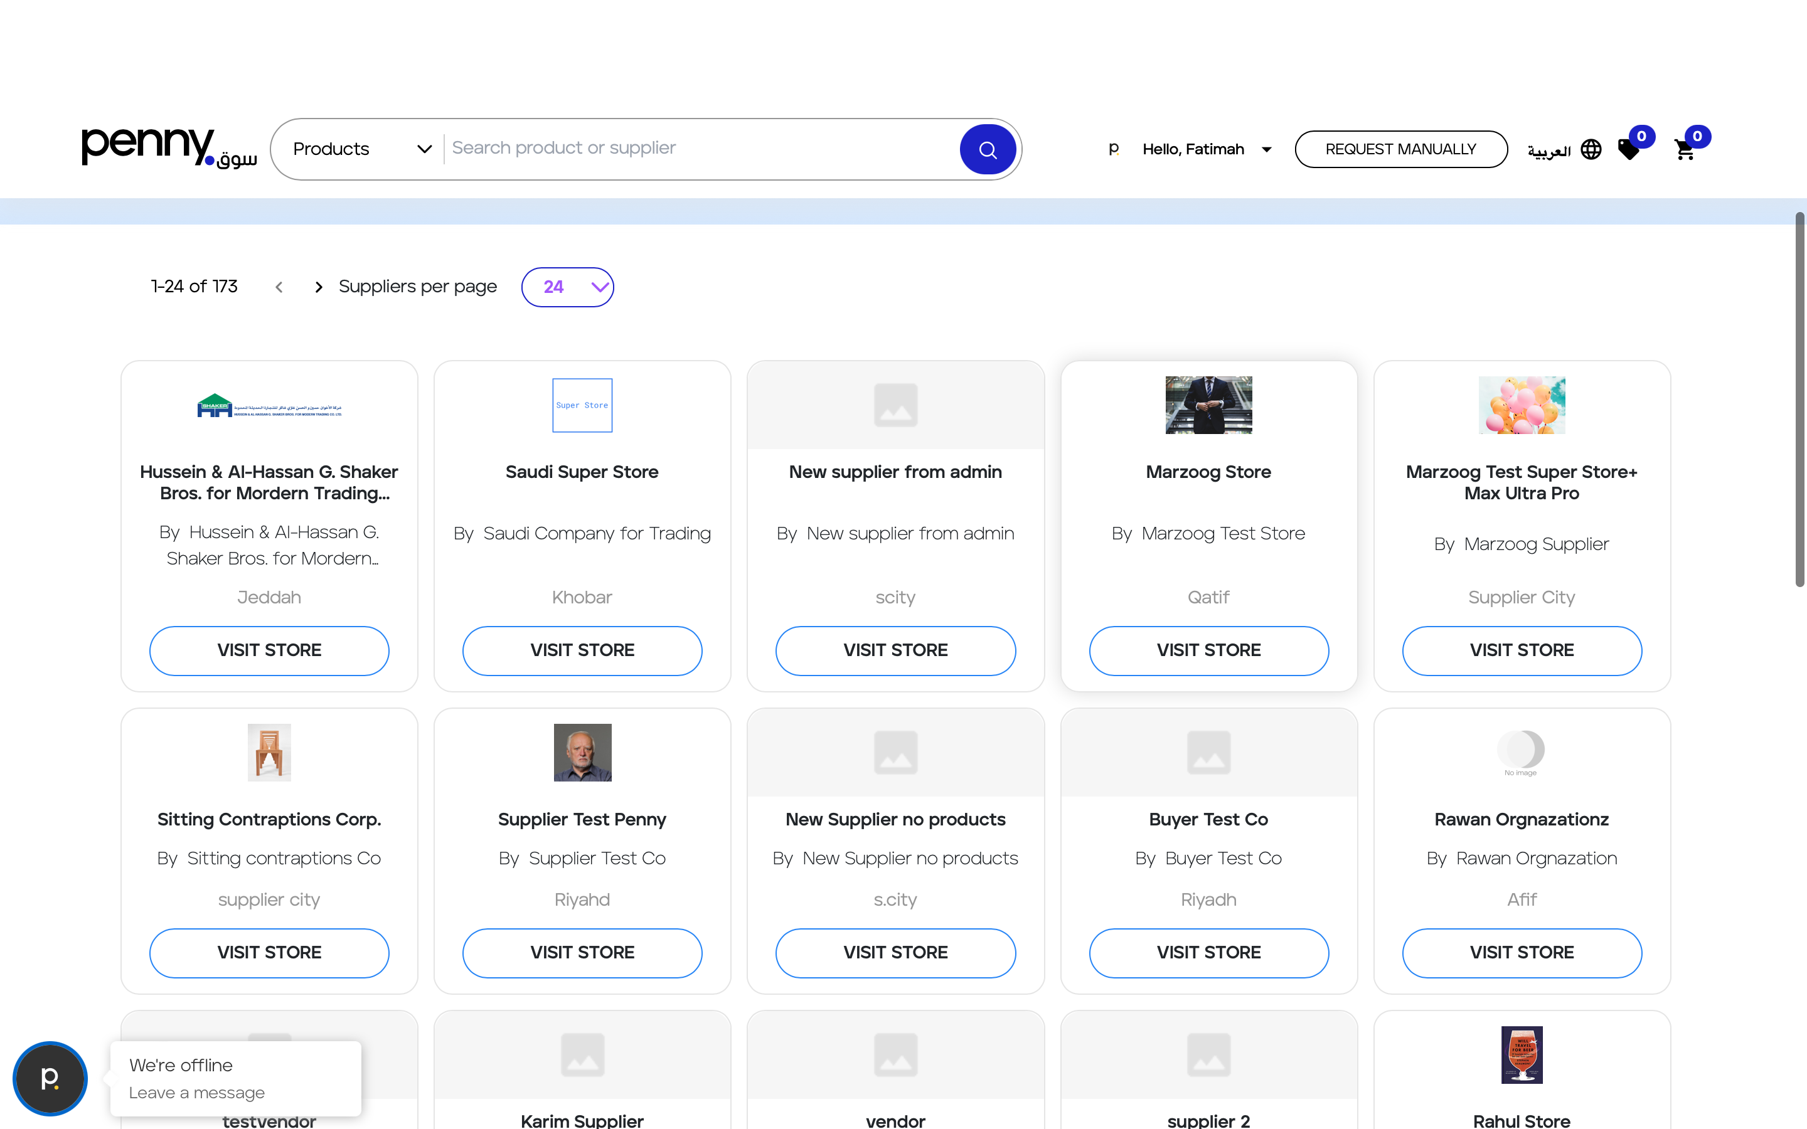
Task: Click the supplier 2 title
Action: [1208, 1121]
